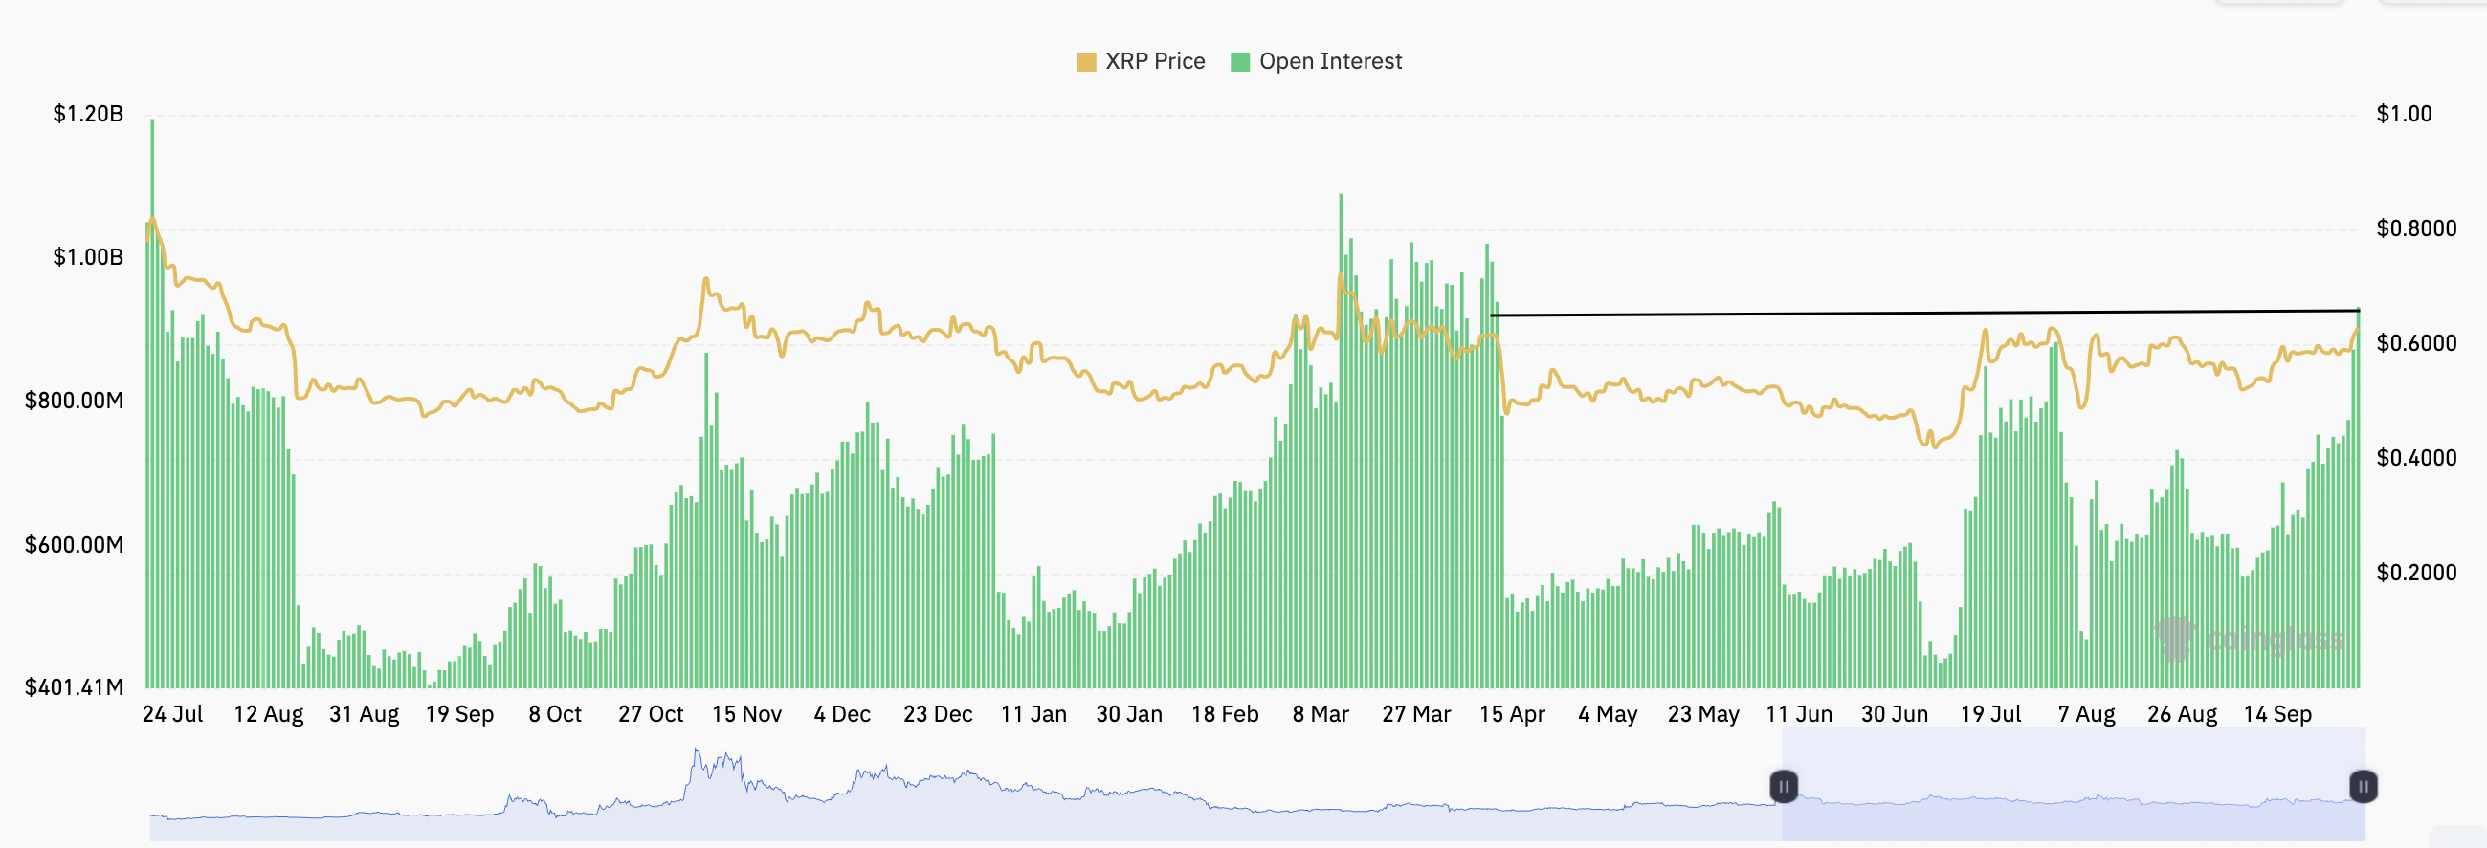The image size is (2487, 848).
Task: Click the green Open Interest legend swatch
Action: 1240,62
